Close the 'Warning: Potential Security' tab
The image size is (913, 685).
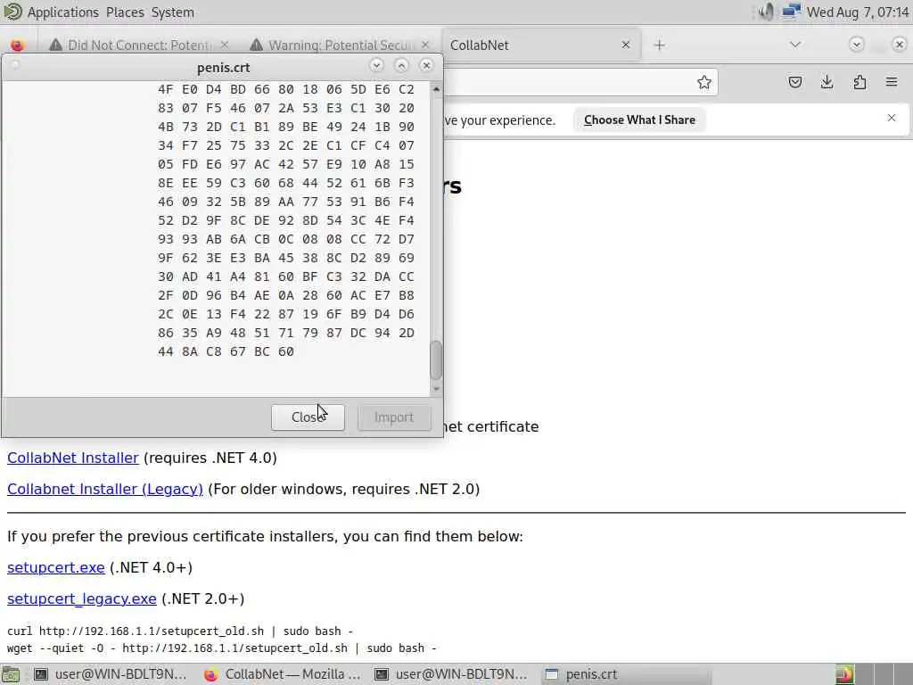425,45
